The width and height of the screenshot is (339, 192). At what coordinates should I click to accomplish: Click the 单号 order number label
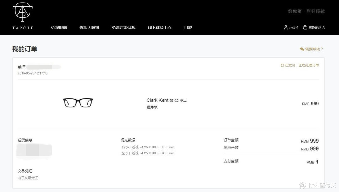pos(22,67)
